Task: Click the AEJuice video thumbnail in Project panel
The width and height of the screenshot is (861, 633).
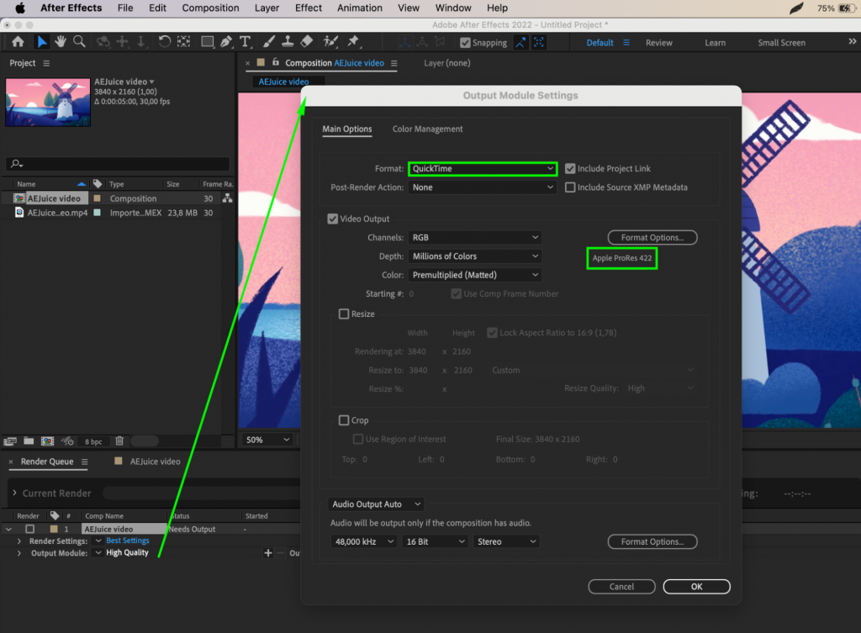Action: coord(48,103)
